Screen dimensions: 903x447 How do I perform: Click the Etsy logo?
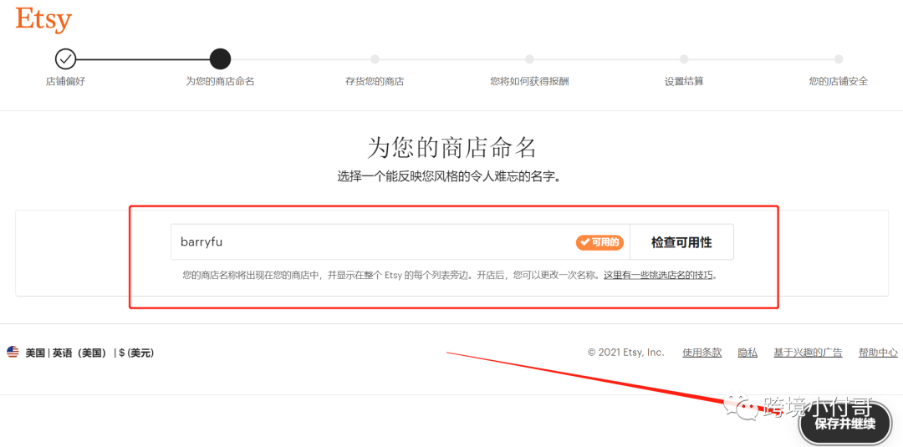[43, 20]
